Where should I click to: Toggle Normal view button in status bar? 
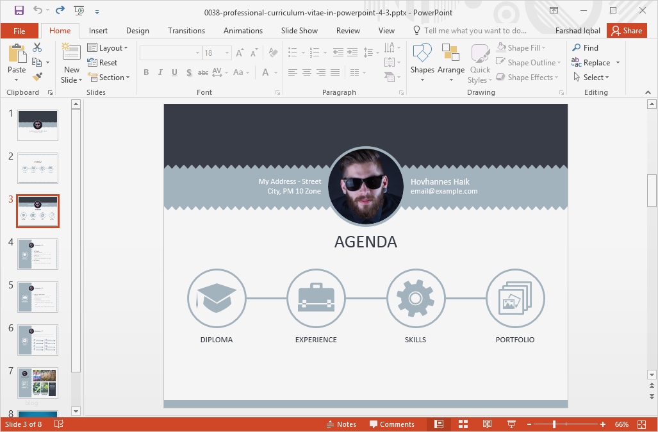point(439,424)
